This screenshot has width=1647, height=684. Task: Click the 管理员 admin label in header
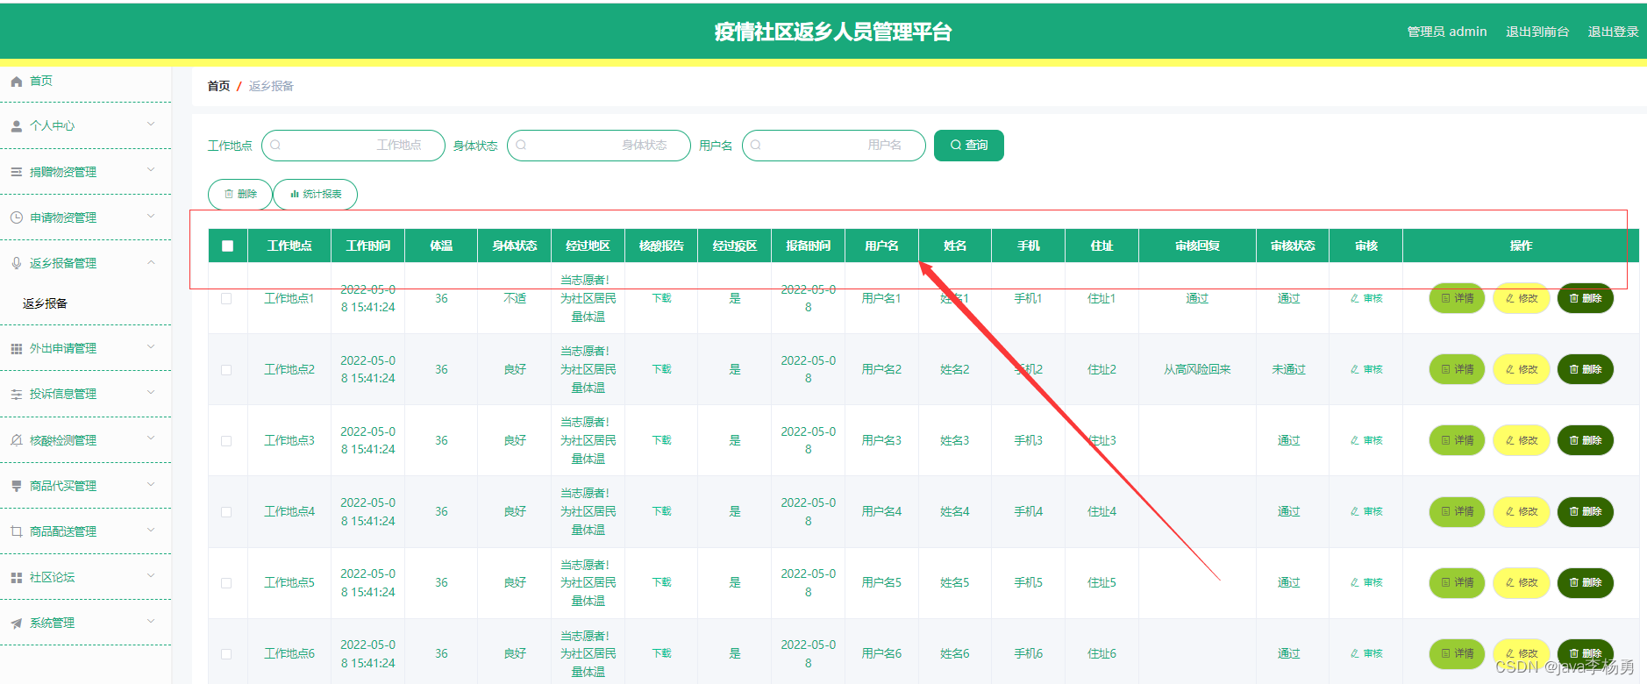(1447, 32)
